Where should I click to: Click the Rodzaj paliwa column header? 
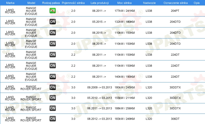point(51,3)
